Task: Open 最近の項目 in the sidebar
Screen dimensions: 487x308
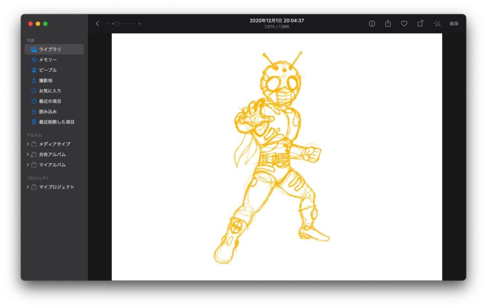Action: (x=54, y=101)
